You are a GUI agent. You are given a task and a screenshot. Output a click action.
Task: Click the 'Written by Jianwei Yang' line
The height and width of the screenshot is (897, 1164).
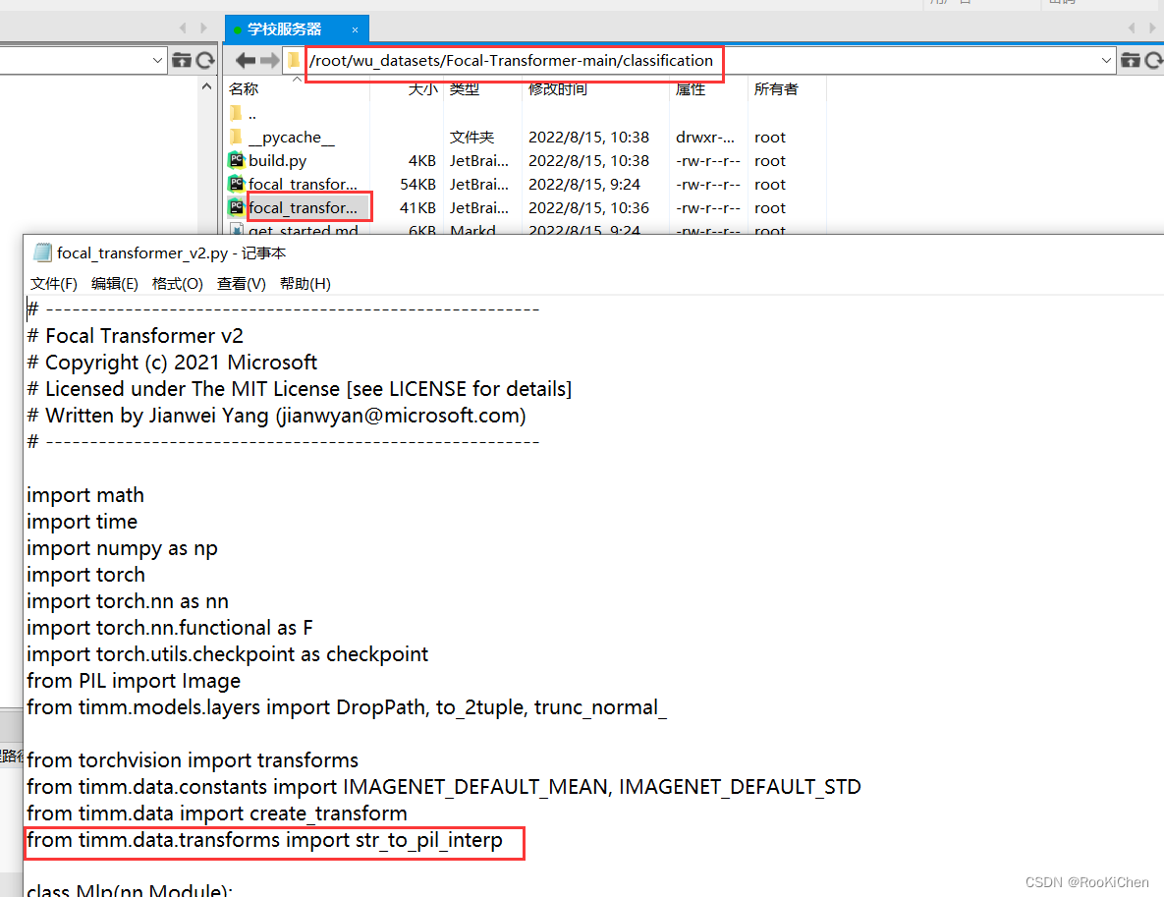[x=276, y=416]
